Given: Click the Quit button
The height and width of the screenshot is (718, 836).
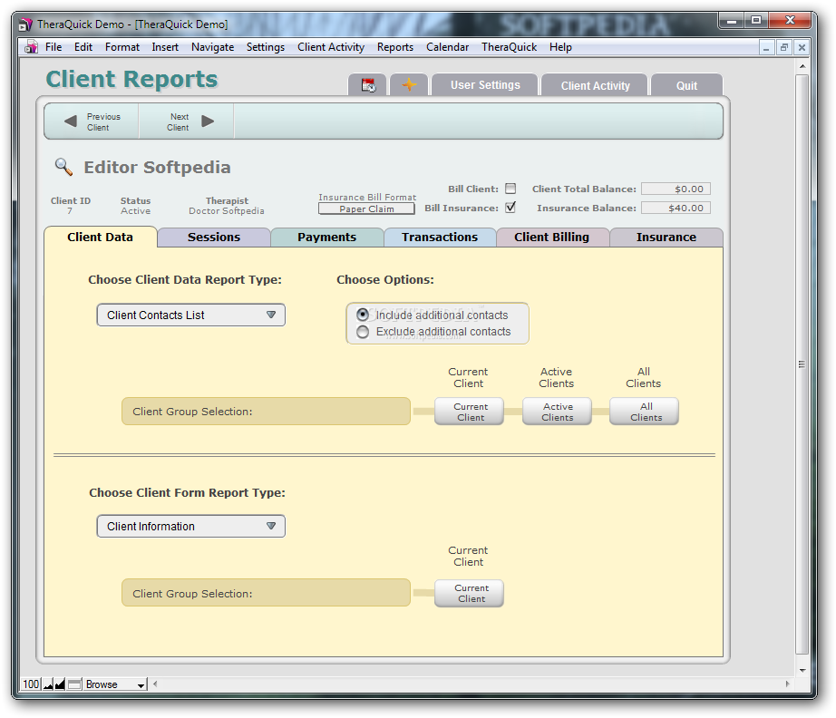Looking at the screenshot, I should point(686,85).
